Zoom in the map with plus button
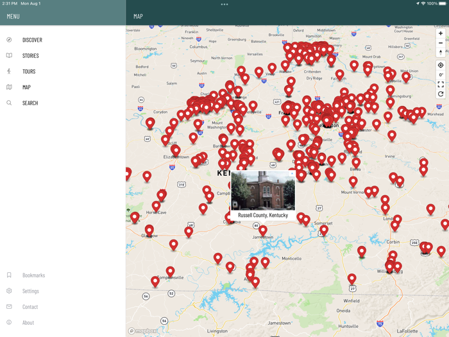This screenshot has height=337, width=449. pos(441,33)
